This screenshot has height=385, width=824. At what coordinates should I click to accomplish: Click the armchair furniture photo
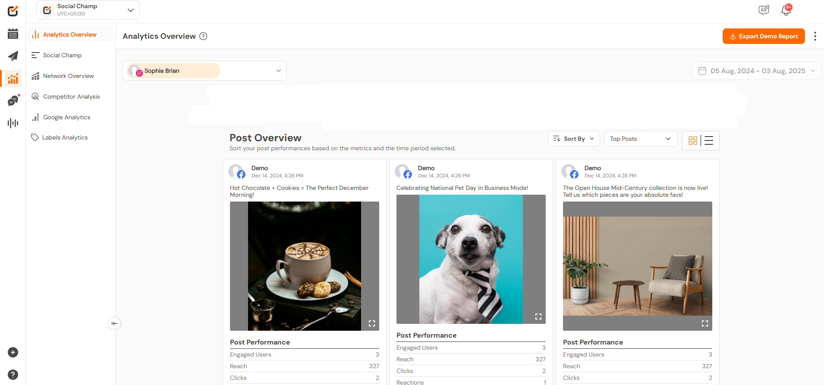[638, 266]
